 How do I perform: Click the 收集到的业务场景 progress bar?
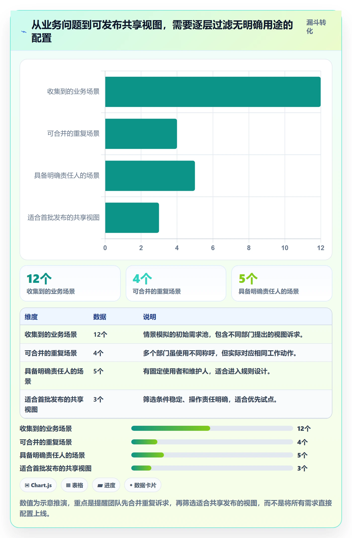pyautogui.click(x=212, y=428)
